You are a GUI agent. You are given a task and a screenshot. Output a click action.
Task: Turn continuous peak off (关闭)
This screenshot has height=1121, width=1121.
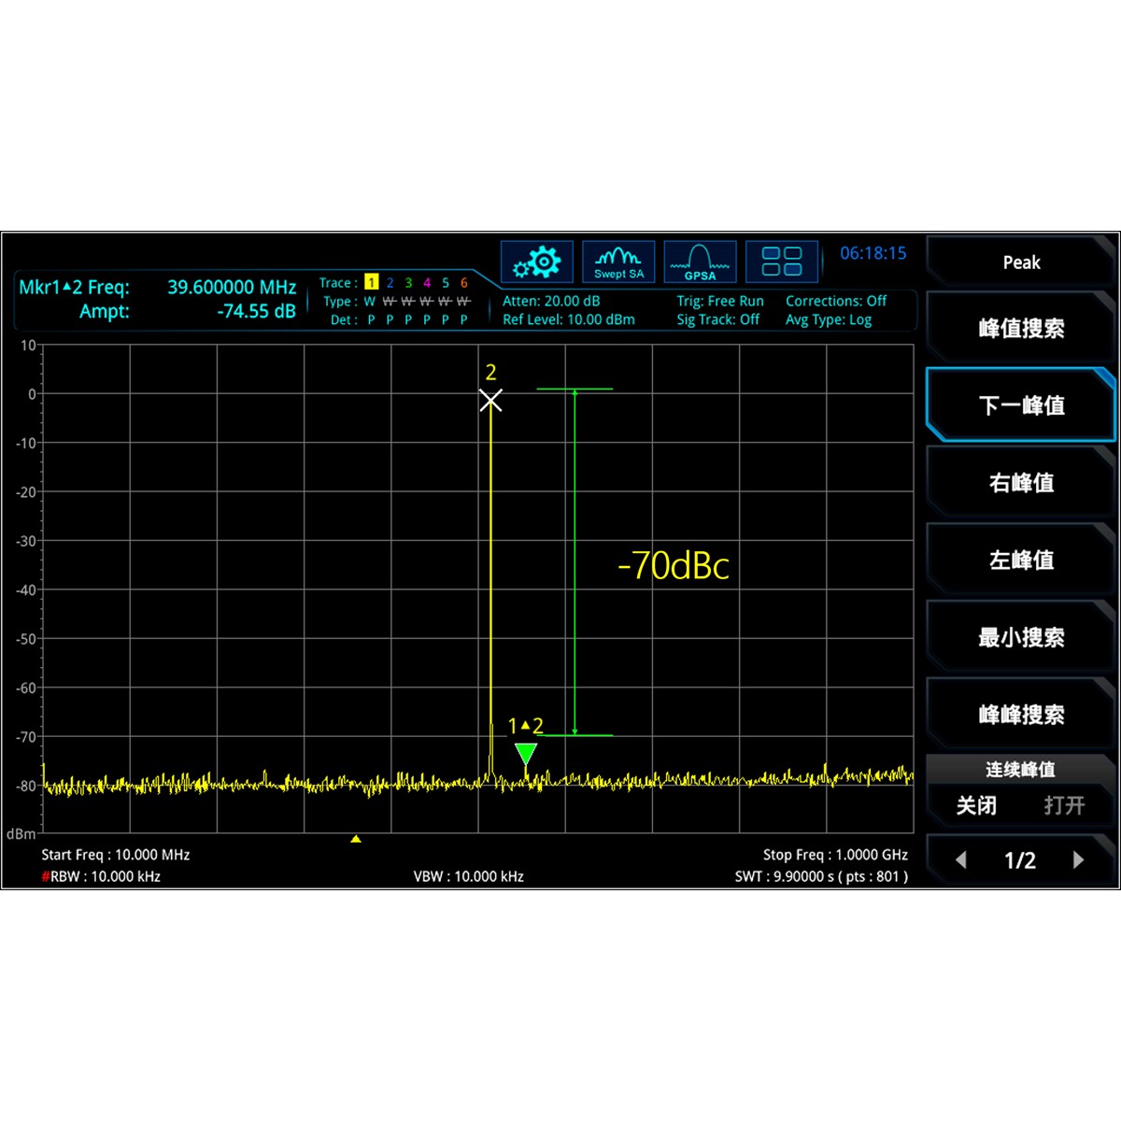coord(976,805)
